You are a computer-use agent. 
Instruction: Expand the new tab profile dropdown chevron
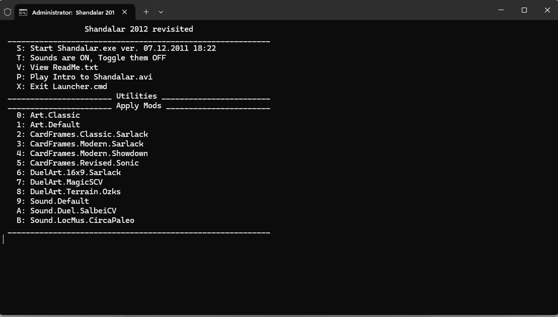pyautogui.click(x=161, y=12)
